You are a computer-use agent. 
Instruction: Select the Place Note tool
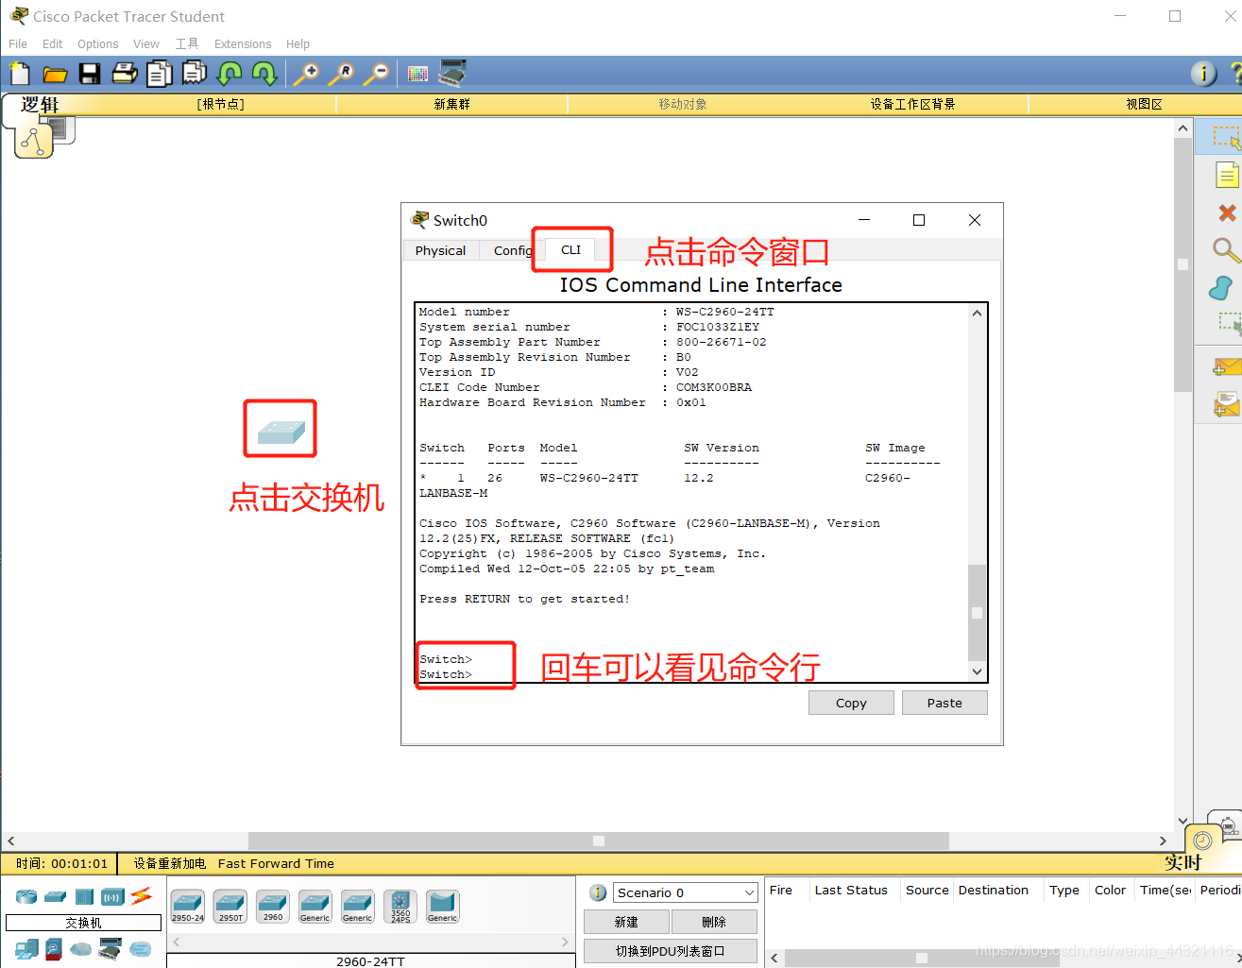tap(1226, 176)
